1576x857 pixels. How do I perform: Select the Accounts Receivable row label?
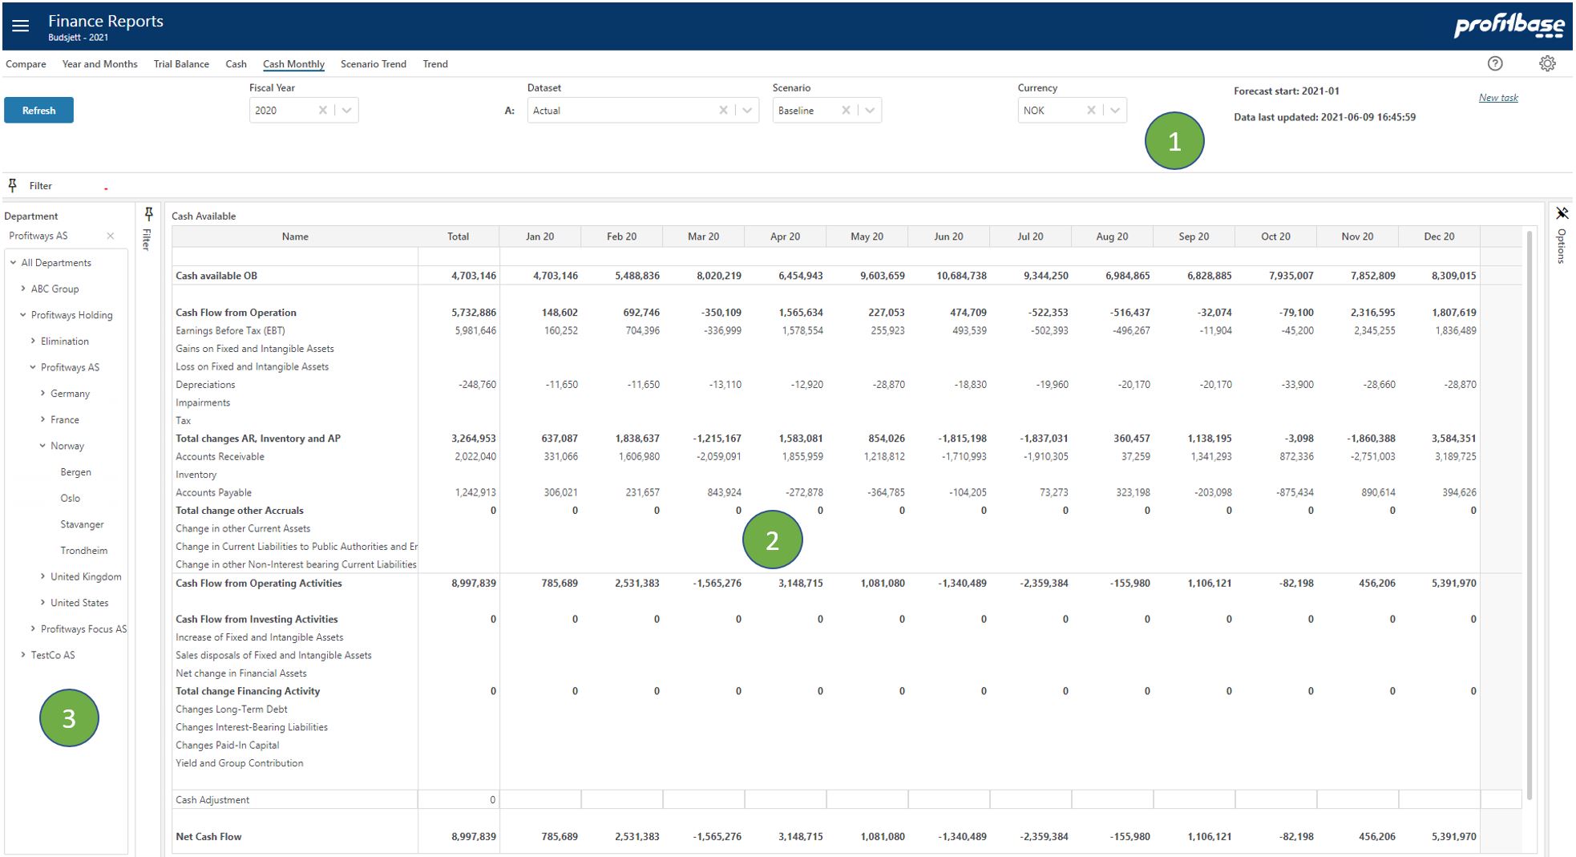[x=220, y=457]
